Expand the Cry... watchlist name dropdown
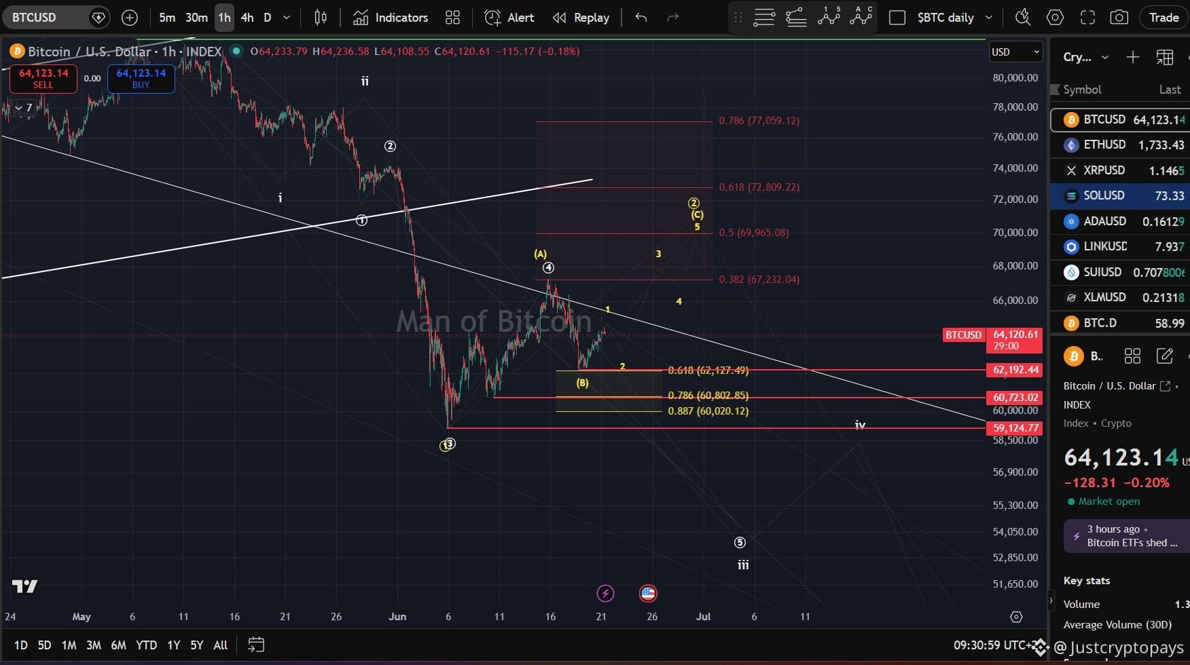The width and height of the screenshot is (1190, 665). point(1085,57)
